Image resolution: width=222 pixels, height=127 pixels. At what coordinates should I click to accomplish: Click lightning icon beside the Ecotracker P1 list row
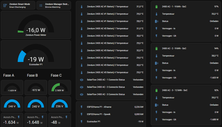point(82,122)
